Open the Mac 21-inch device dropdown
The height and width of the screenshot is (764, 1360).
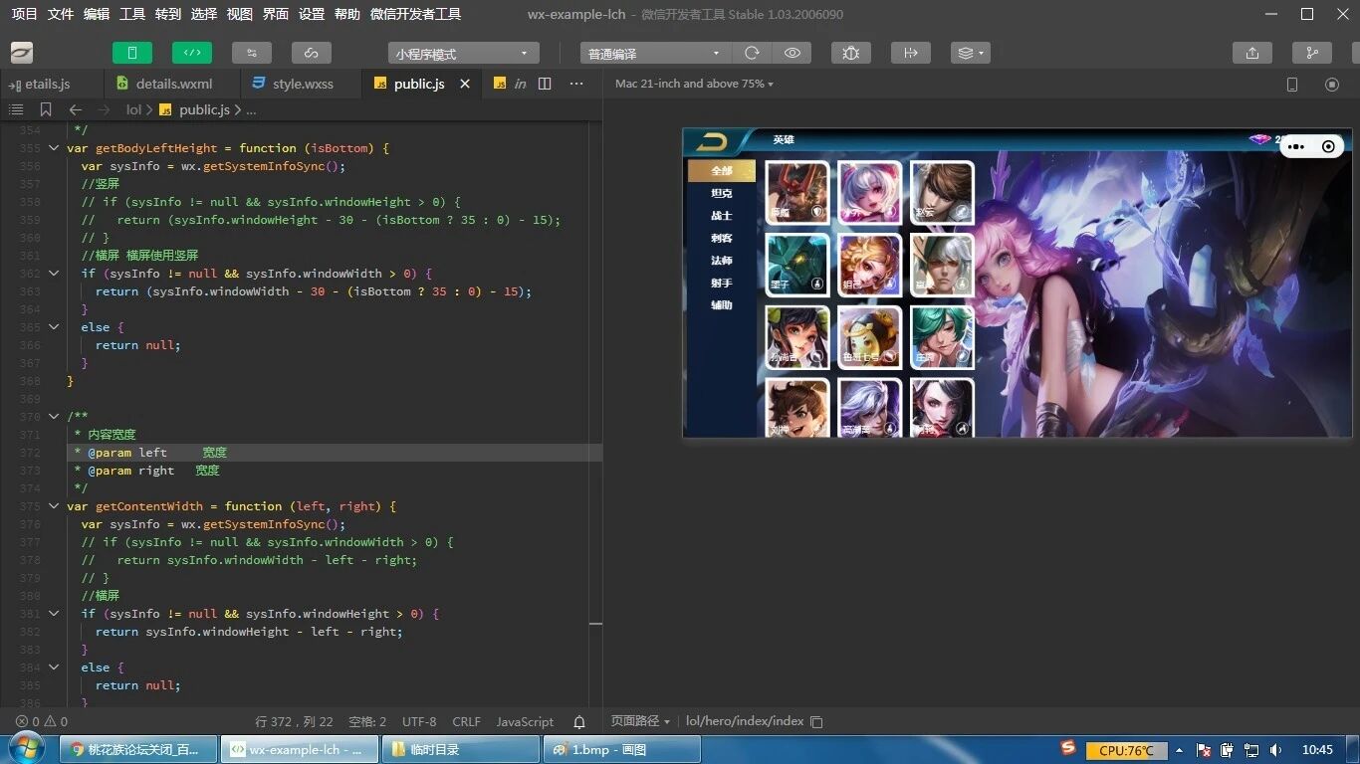click(694, 84)
